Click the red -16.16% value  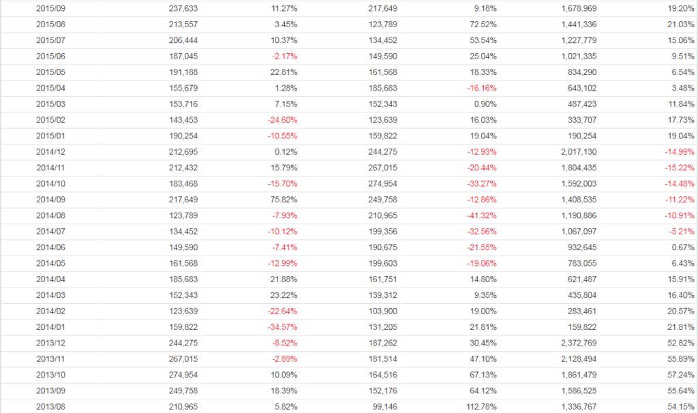[482, 88]
